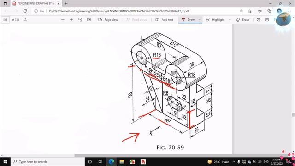Open Cortana from the taskbar
The image size is (295, 166).
tap(90, 162)
